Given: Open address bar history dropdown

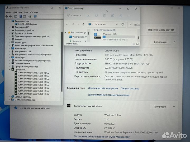Looking at the screenshot, I should click(x=117, y=24).
